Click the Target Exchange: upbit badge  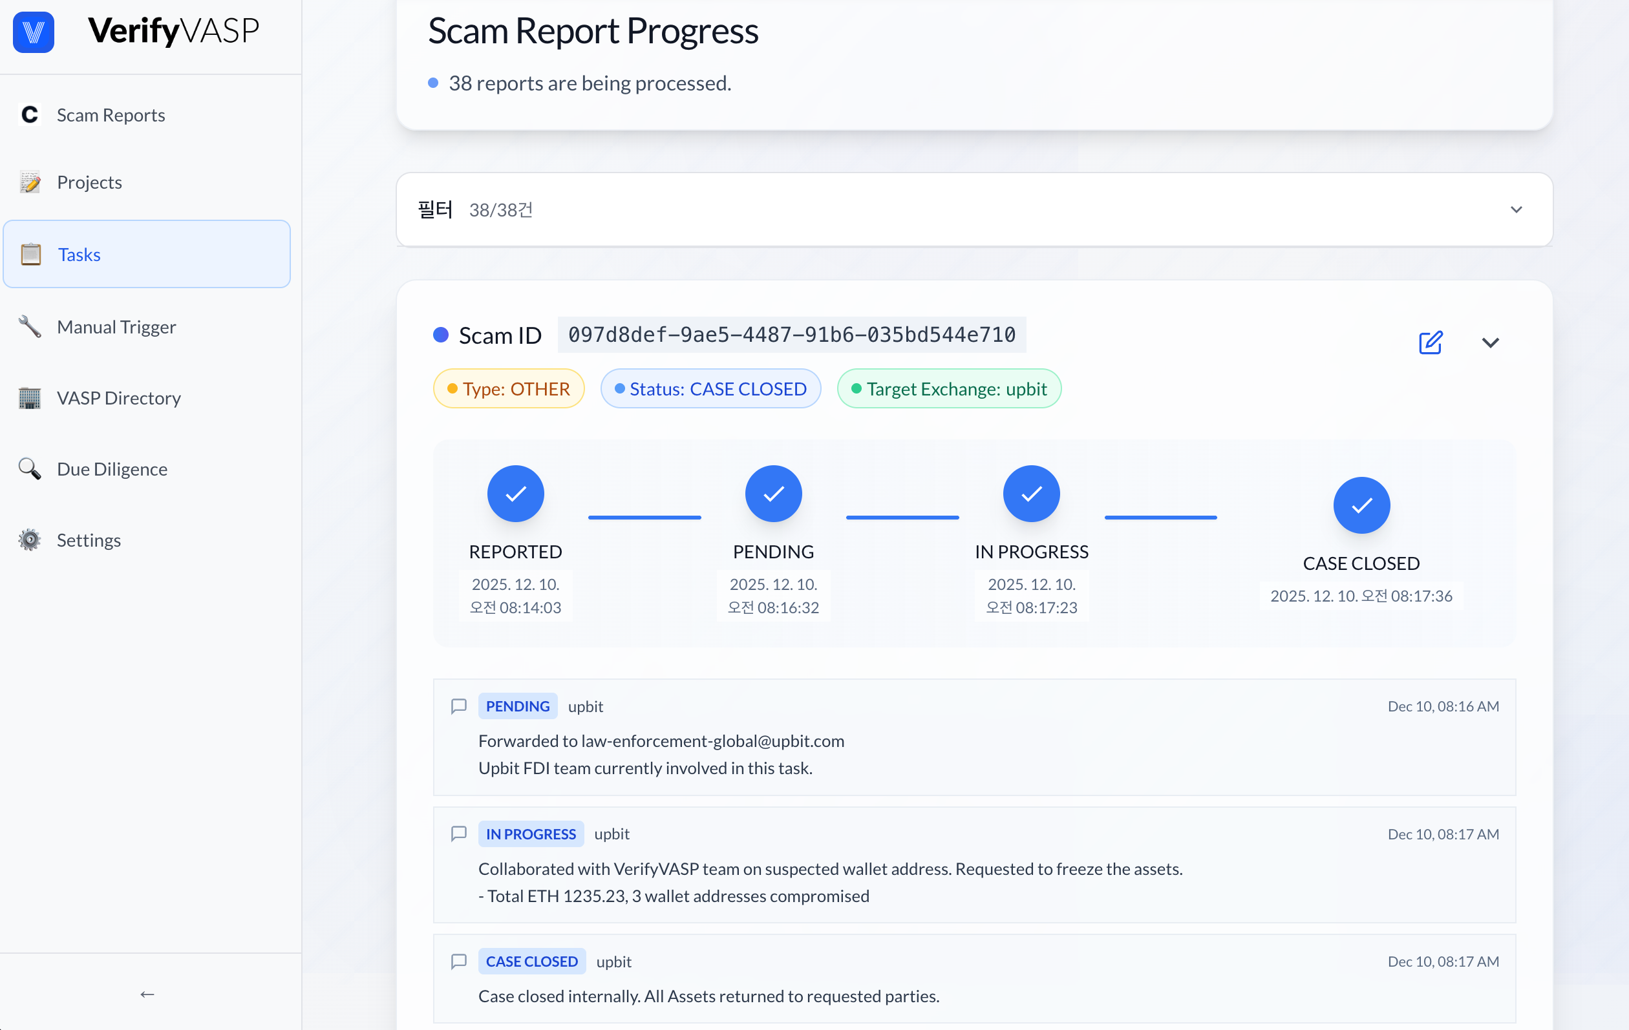949,389
